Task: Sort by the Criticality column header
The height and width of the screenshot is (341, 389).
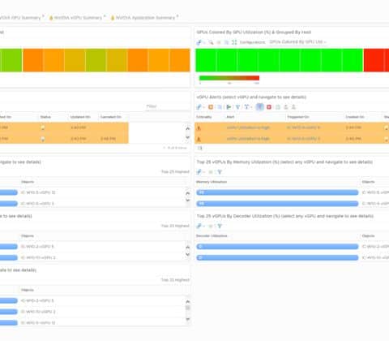Action: (x=204, y=117)
